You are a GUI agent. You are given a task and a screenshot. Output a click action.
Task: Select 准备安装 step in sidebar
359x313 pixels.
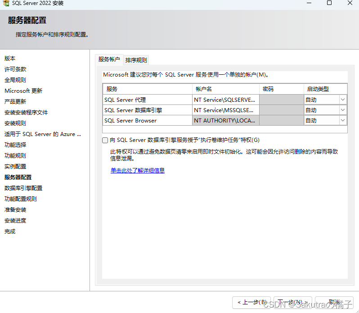click(x=15, y=210)
